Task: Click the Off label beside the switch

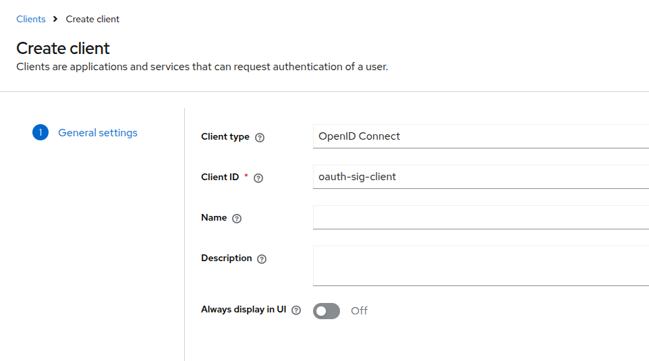Action: tap(359, 311)
